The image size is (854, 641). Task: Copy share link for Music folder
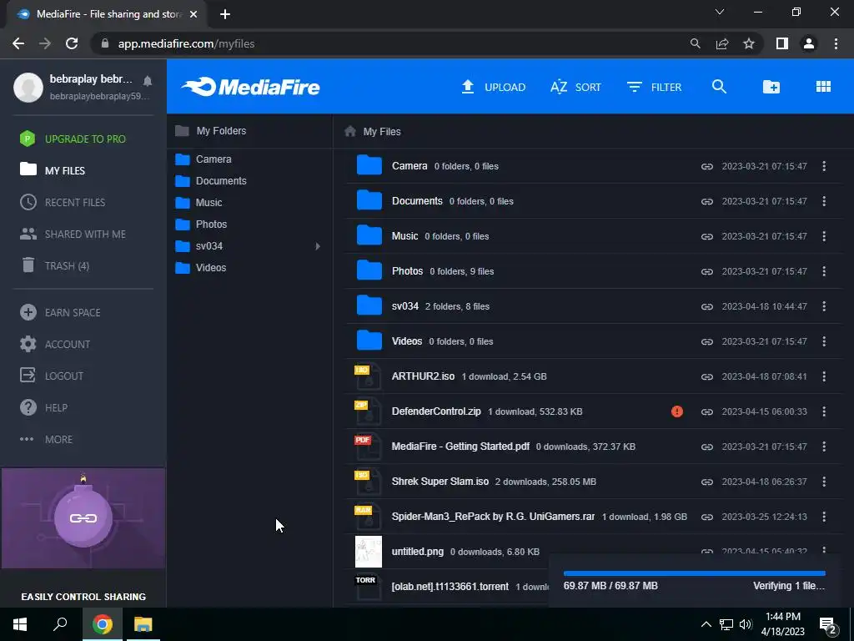point(707,236)
